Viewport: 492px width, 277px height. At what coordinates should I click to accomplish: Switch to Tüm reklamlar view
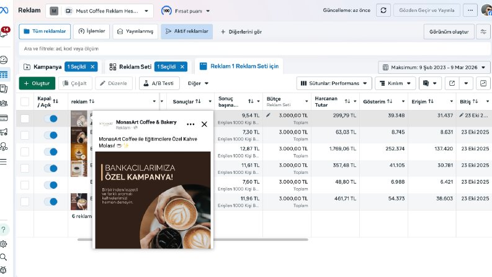(45, 32)
